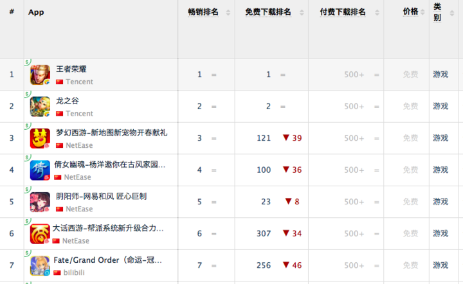The width and height of the screenshot is (463, 284).
Task: Click the Tencent publisher link under 龙之谷
Action: (x=79, y=114)
